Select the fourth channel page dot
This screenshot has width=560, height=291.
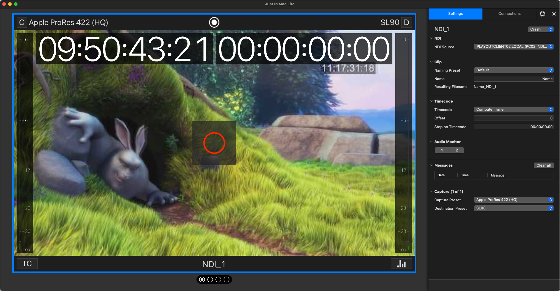[x=227, y=280]
